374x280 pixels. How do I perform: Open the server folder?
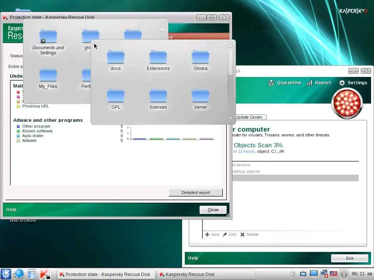click(201, 99)
